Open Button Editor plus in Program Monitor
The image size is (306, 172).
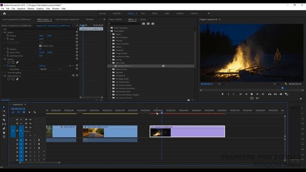click(x=301, y=99)
